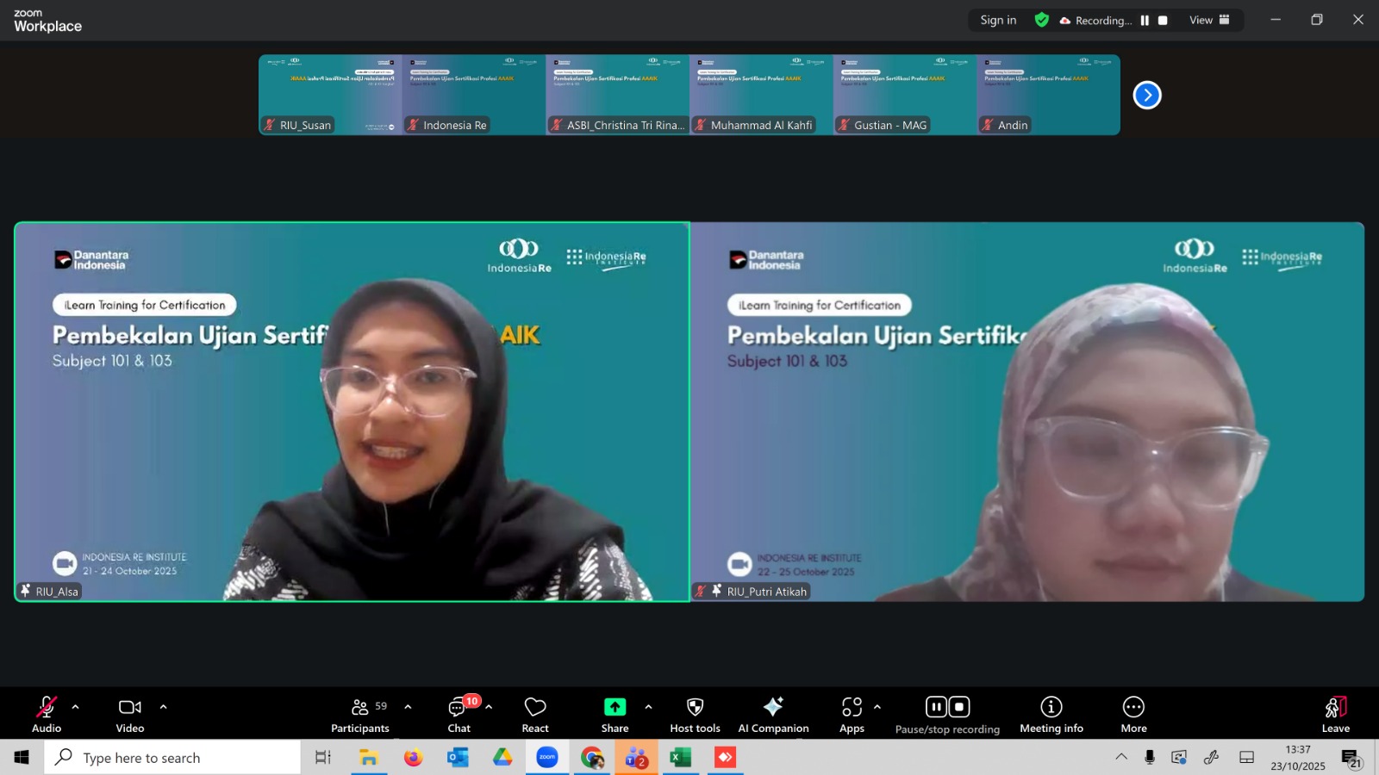
Task: Pause the recording in bottom toolbar
Action: point(936,707)
